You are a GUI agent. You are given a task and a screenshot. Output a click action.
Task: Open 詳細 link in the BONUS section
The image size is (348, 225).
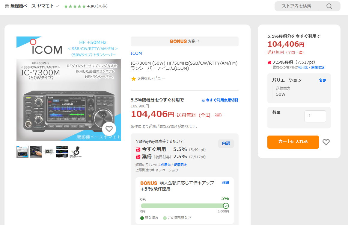[225, 183]
